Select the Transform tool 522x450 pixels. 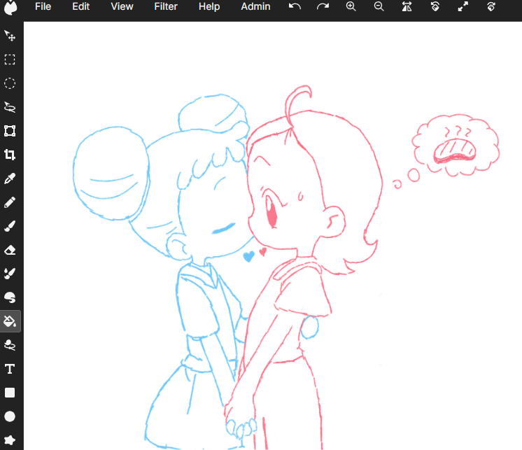point(10,131)
